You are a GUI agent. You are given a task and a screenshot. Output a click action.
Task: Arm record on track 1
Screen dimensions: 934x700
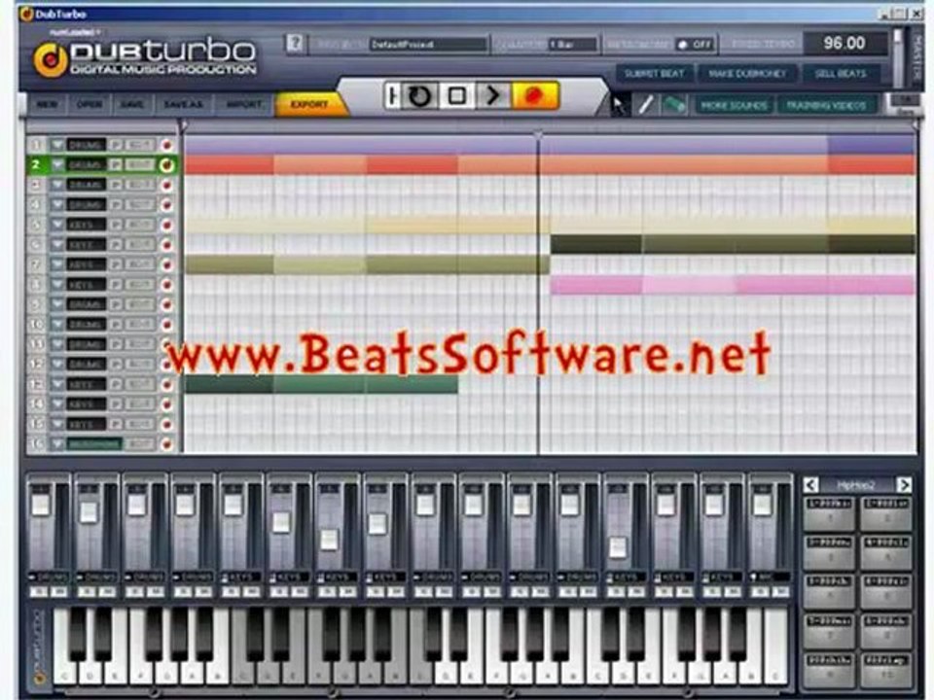[166, 145]
